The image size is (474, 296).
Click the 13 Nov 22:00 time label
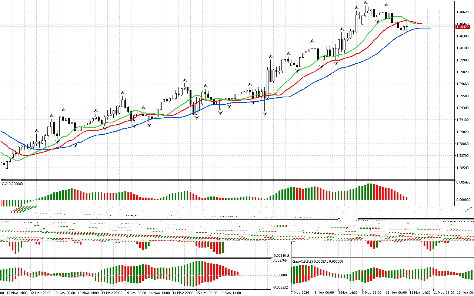pos(112,293)
